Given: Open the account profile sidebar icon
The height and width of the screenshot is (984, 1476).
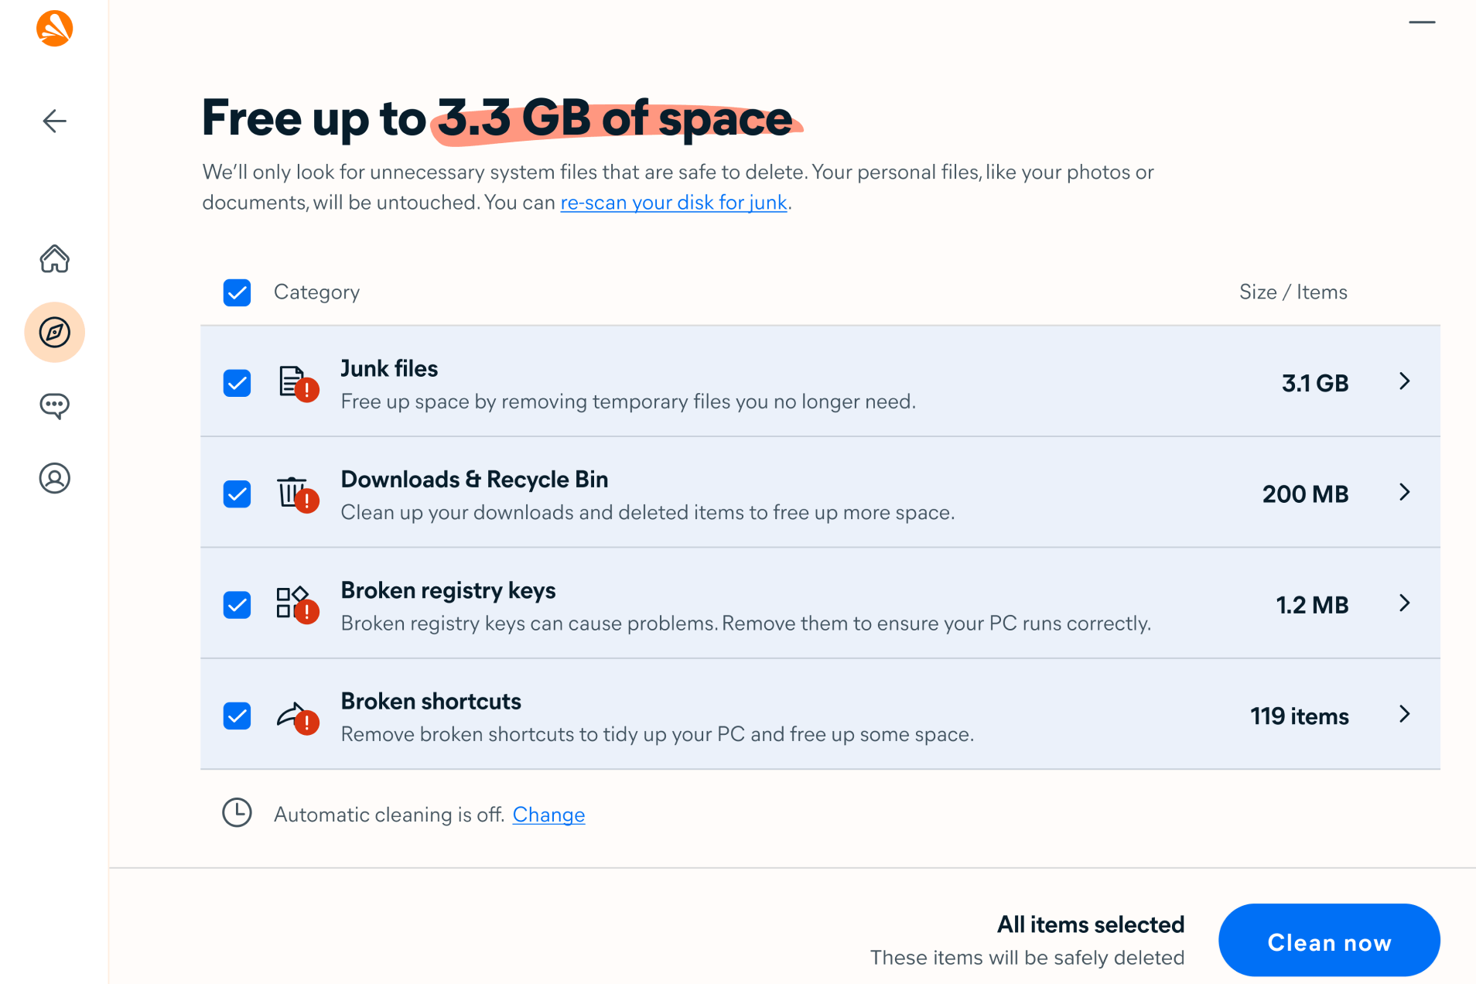Looking at the screenshot, I should (54, 478).
